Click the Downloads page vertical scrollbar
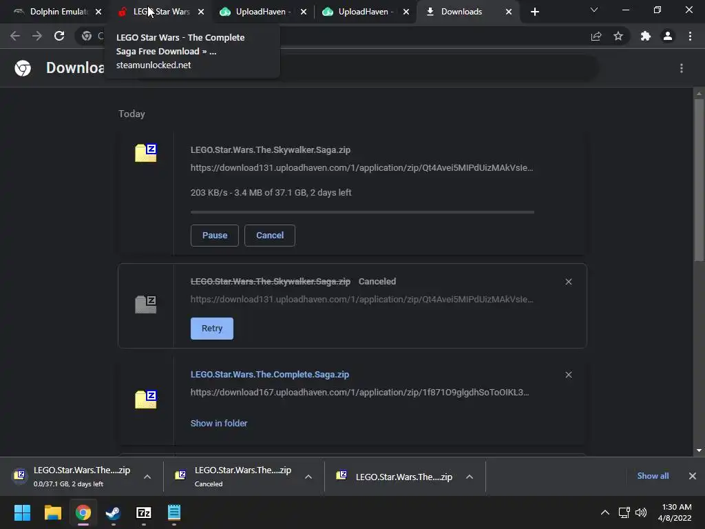Screen dimensions: 705x529 [x=699, y=180]
